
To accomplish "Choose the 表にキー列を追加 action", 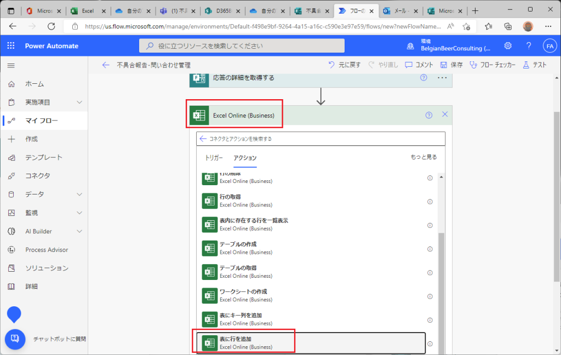I will point(311,319).
